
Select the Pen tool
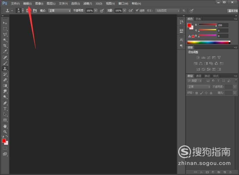pos(5,103)
